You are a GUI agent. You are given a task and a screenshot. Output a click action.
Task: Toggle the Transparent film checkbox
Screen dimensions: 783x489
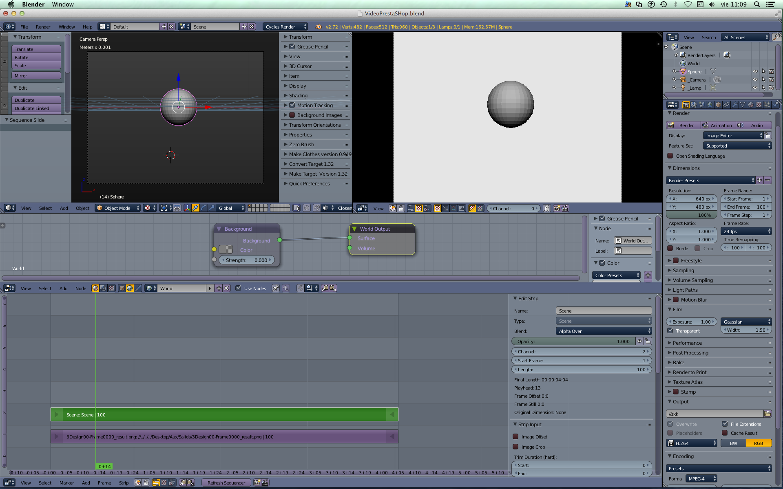[670, 330]
